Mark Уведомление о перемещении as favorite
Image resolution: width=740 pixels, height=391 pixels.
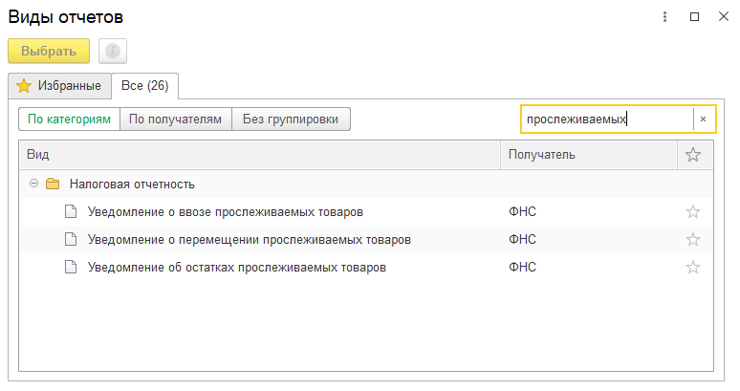click(x=693, y=239)
